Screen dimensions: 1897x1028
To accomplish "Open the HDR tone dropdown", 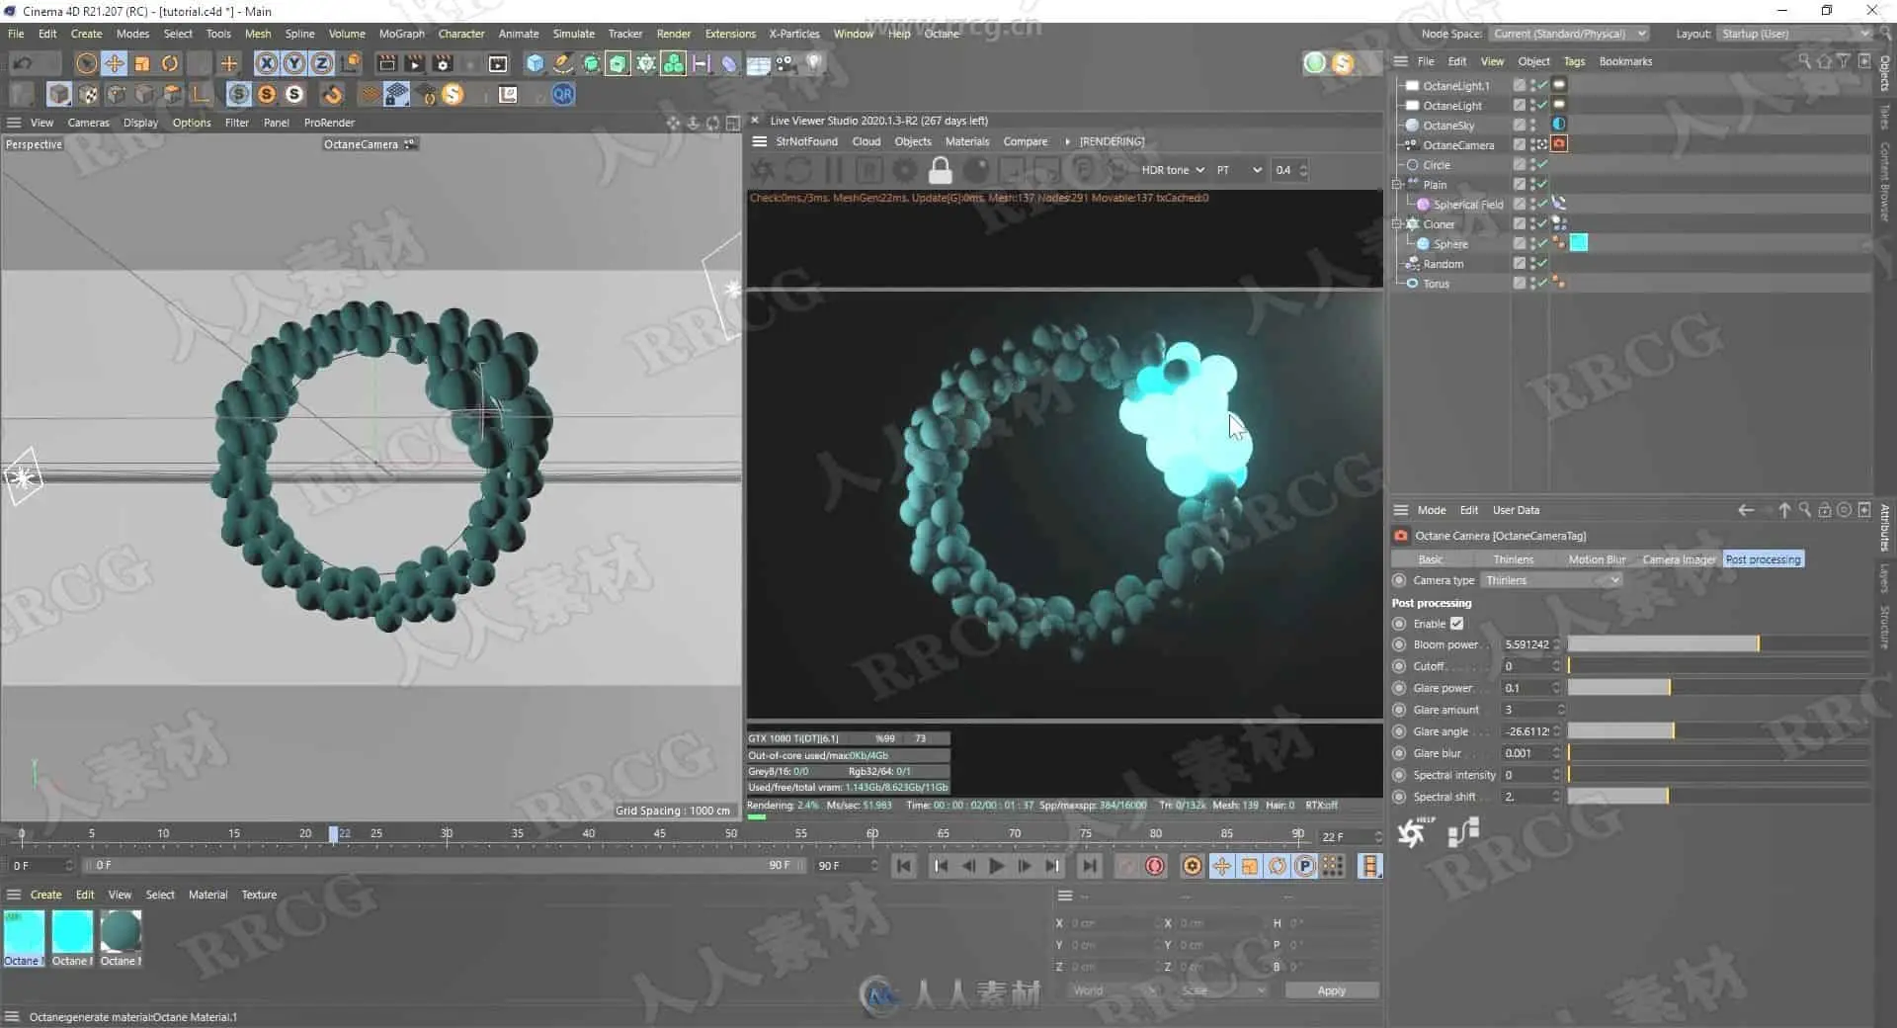I will coord(1172,170).
